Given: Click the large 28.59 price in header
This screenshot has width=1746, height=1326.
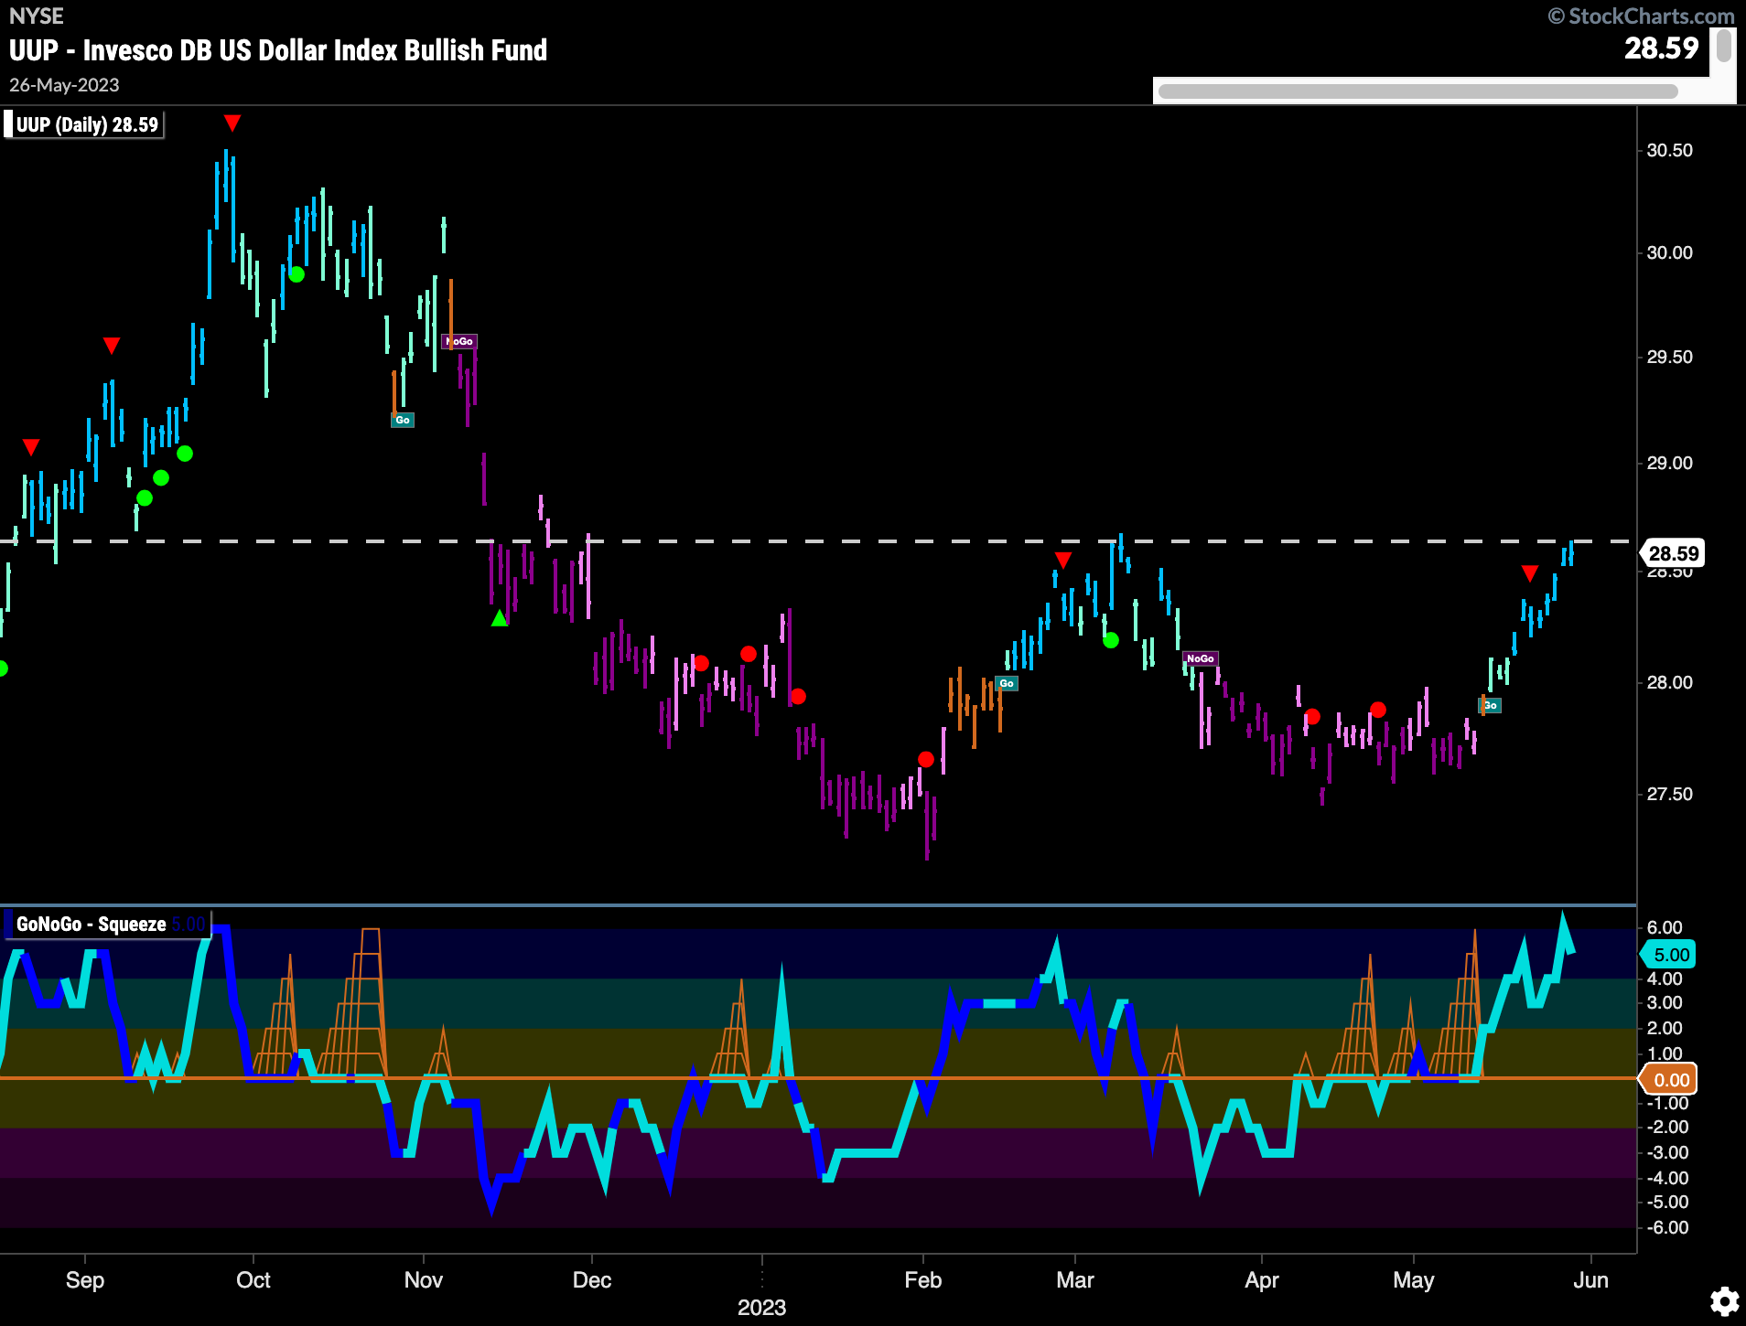Looking at the screenshot, I should pos(1661,48).
